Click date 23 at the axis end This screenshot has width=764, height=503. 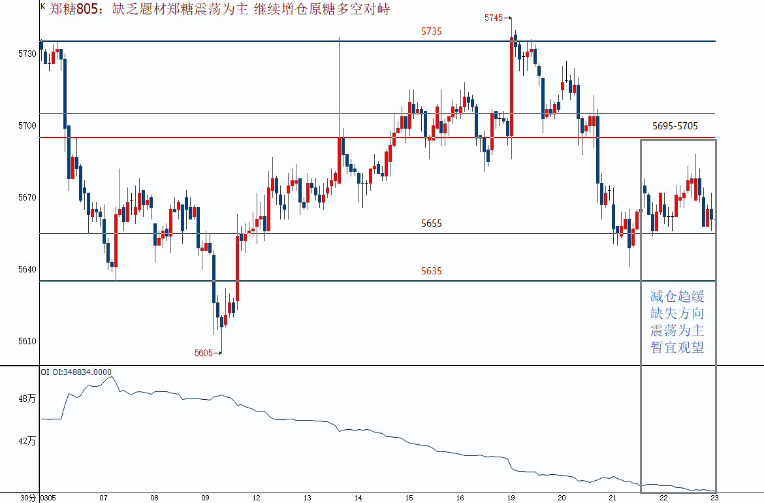click(713, 498)
